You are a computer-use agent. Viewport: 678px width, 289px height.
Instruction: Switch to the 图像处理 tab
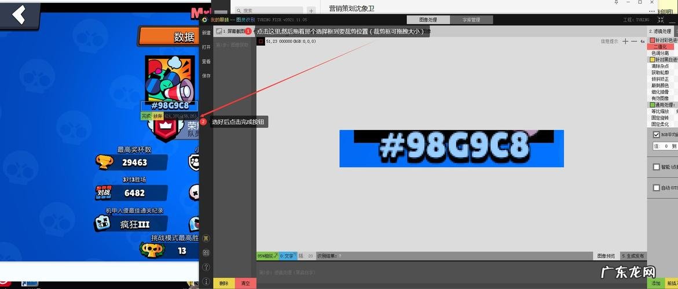coord(428,20)
